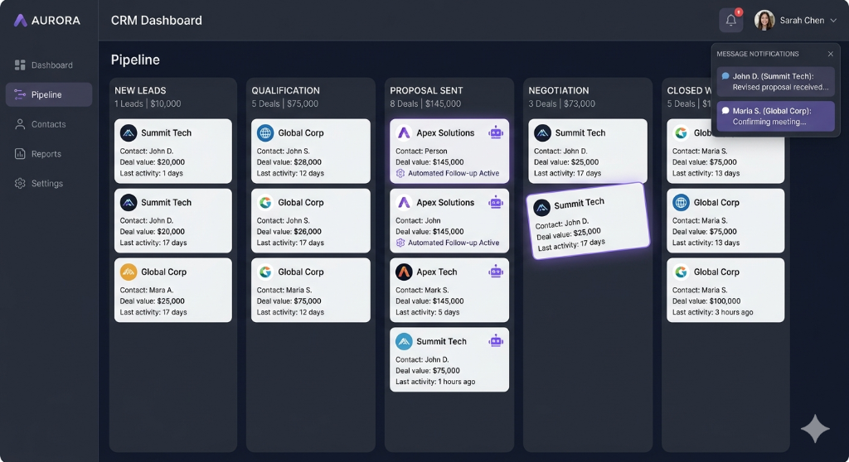Open Settings from the sidebar
Screen dimensions: 849x462
pos(49,184)
